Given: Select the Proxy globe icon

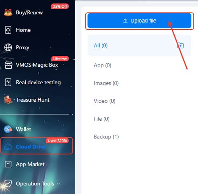Looking at the screenshot, I should [x=8, y=47].
